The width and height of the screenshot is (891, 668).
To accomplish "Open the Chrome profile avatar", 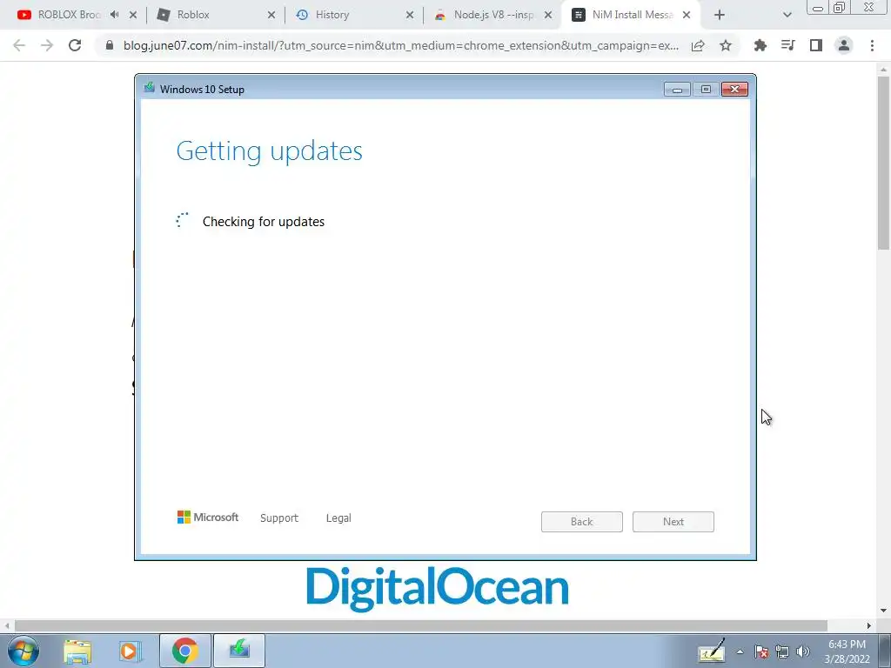I will [844, 45].
